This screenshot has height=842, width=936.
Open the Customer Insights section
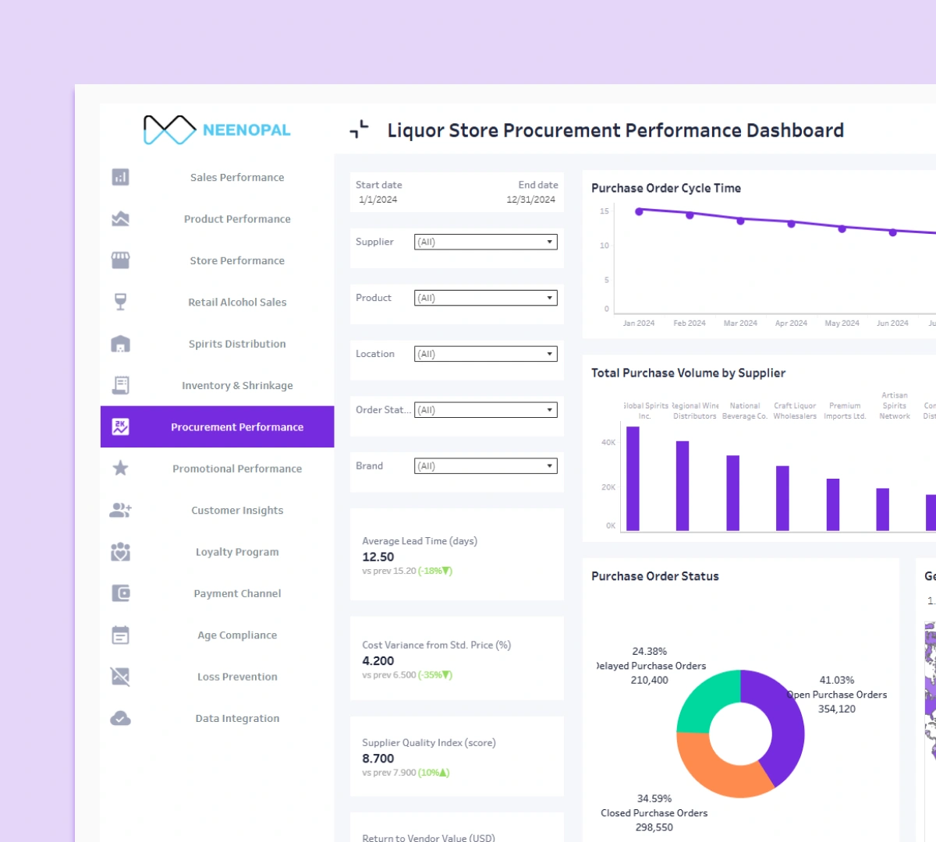236,510
